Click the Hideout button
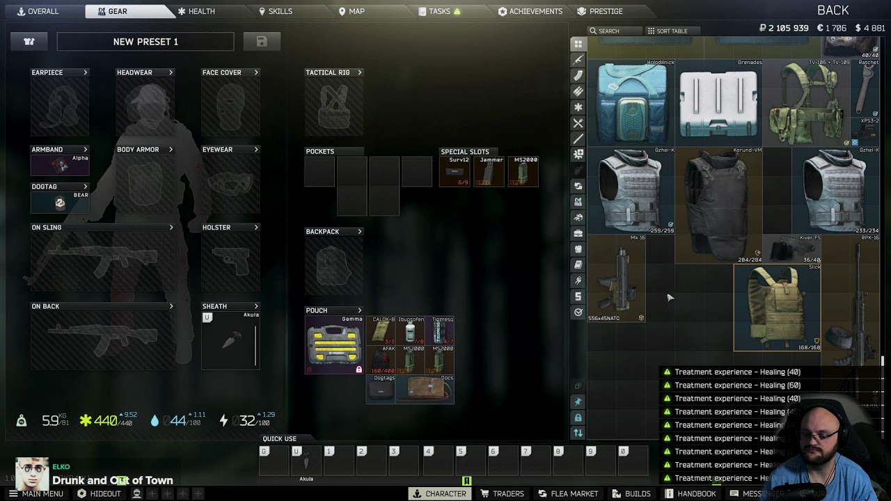This screenshot has height=501, width=891. tap(99, 493)
